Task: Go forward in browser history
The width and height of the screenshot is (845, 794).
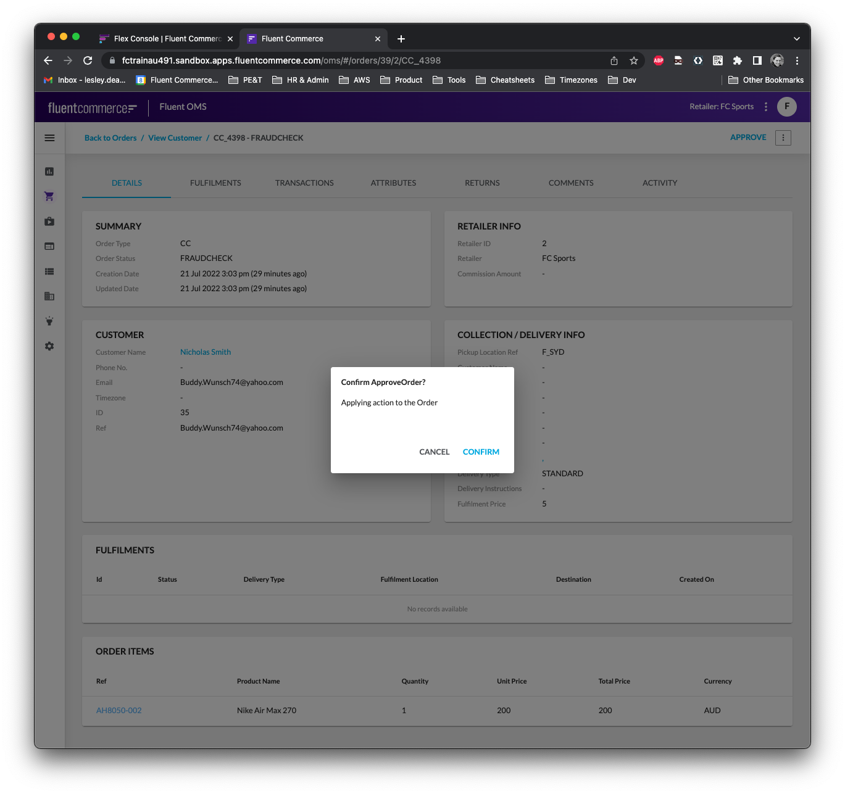Action: pyautogui.click(x=68, y=60)
